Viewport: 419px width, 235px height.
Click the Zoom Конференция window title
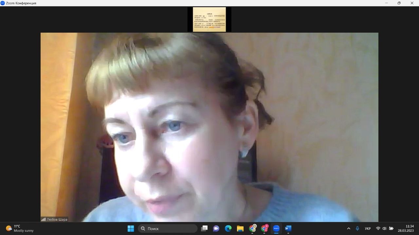[x=21, y=3]
